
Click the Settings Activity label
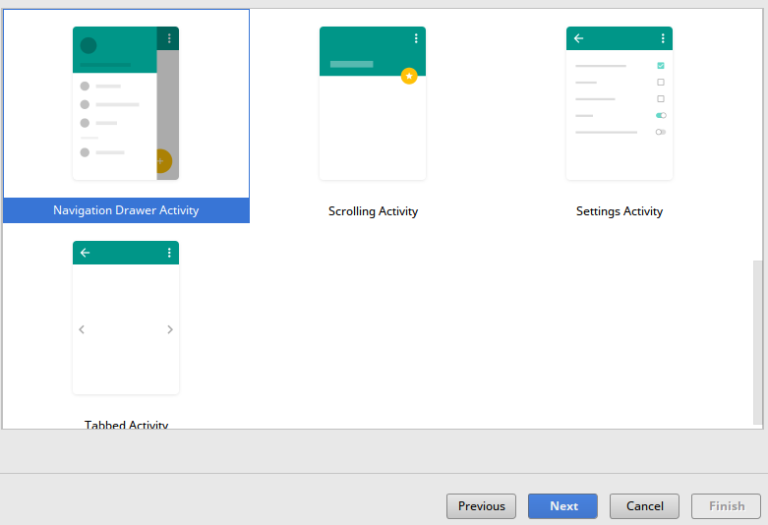(620, 211)
